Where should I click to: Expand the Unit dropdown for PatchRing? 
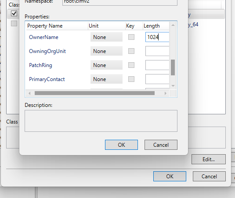click(106, 65)
